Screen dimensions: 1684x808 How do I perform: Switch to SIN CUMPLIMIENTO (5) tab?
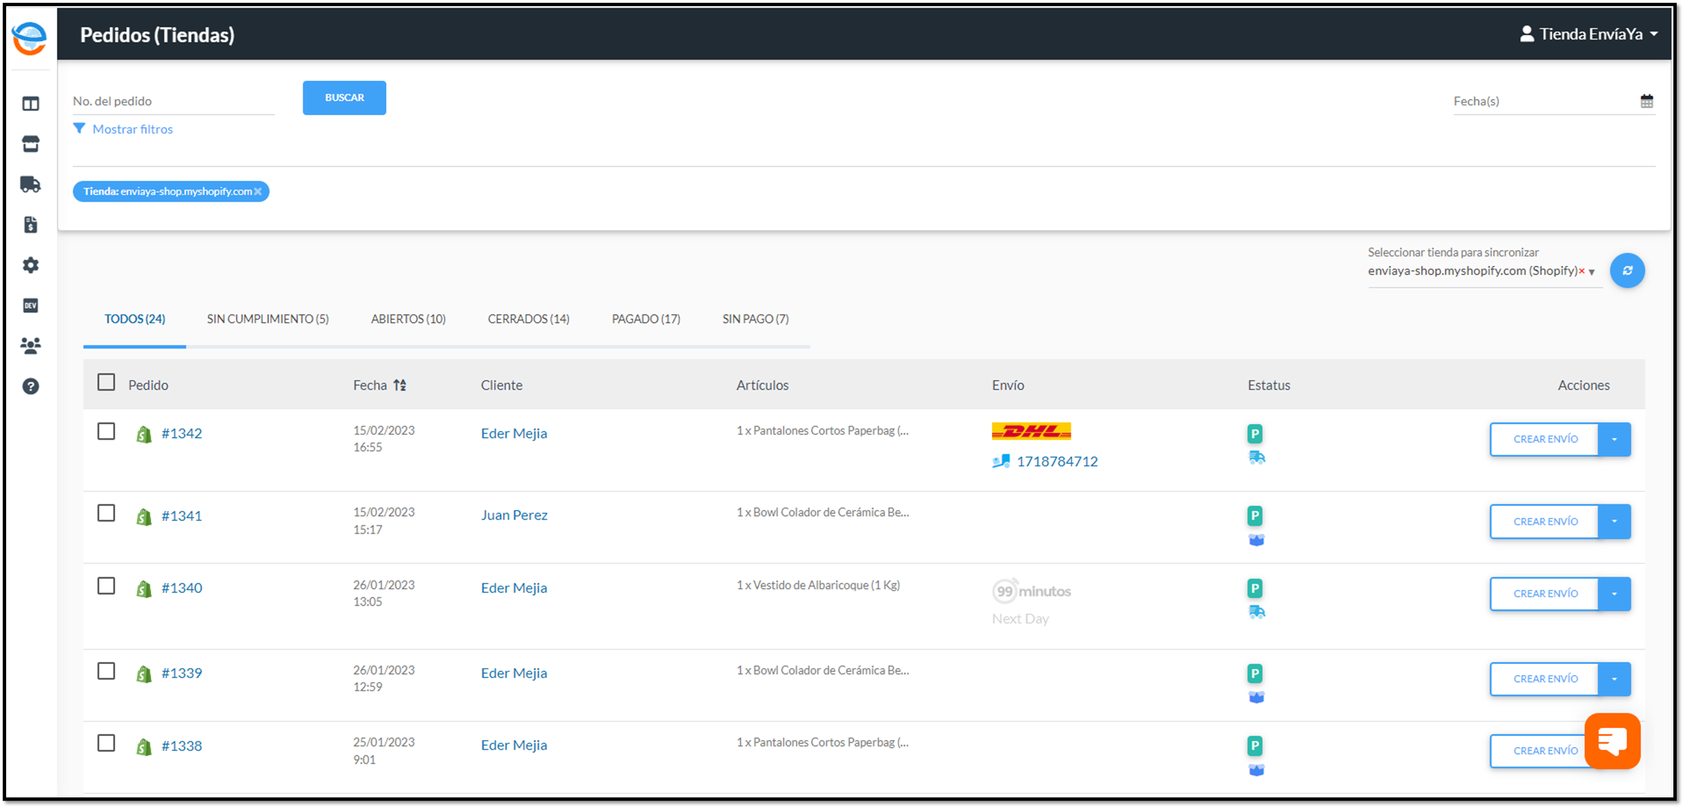point(267,319)
